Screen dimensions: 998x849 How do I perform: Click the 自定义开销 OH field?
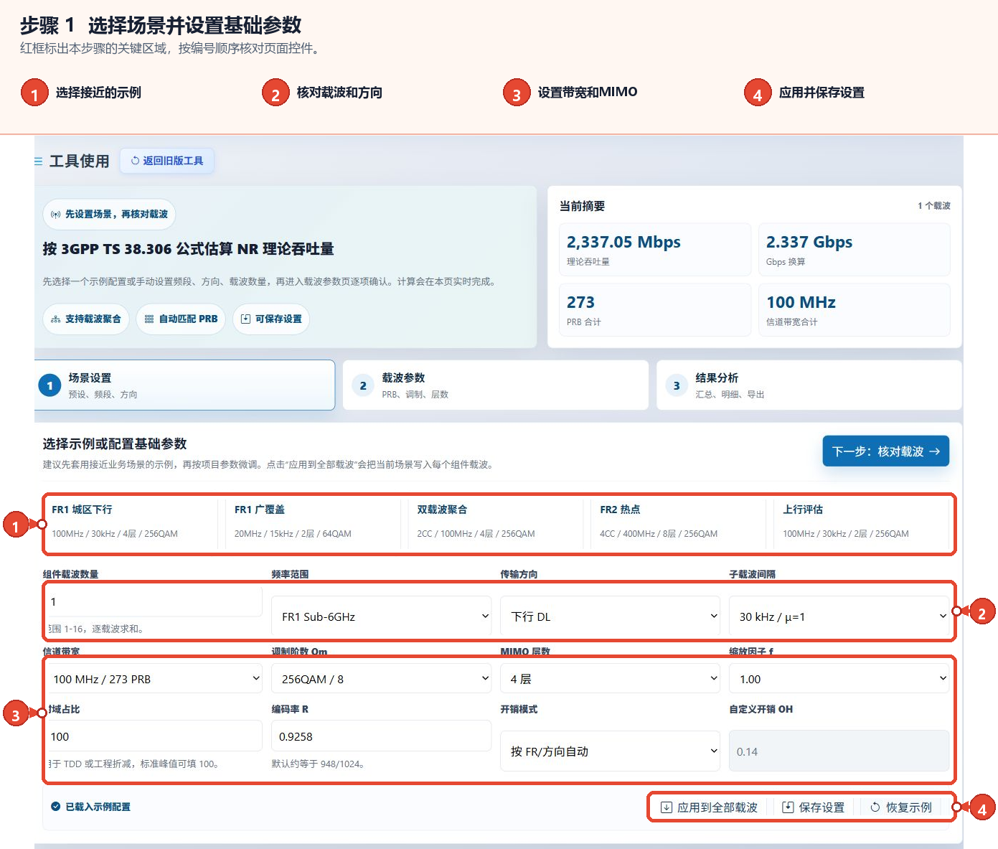point(839,751)
